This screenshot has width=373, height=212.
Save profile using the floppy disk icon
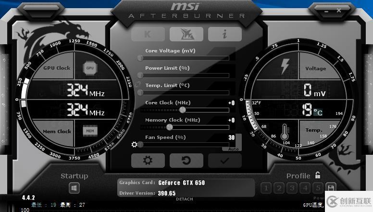[330, 188]
